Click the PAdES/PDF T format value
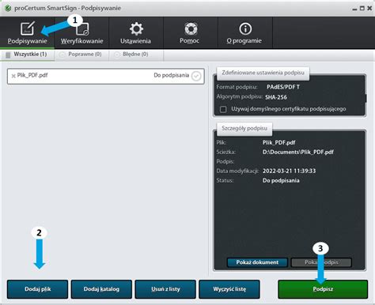 283,87
